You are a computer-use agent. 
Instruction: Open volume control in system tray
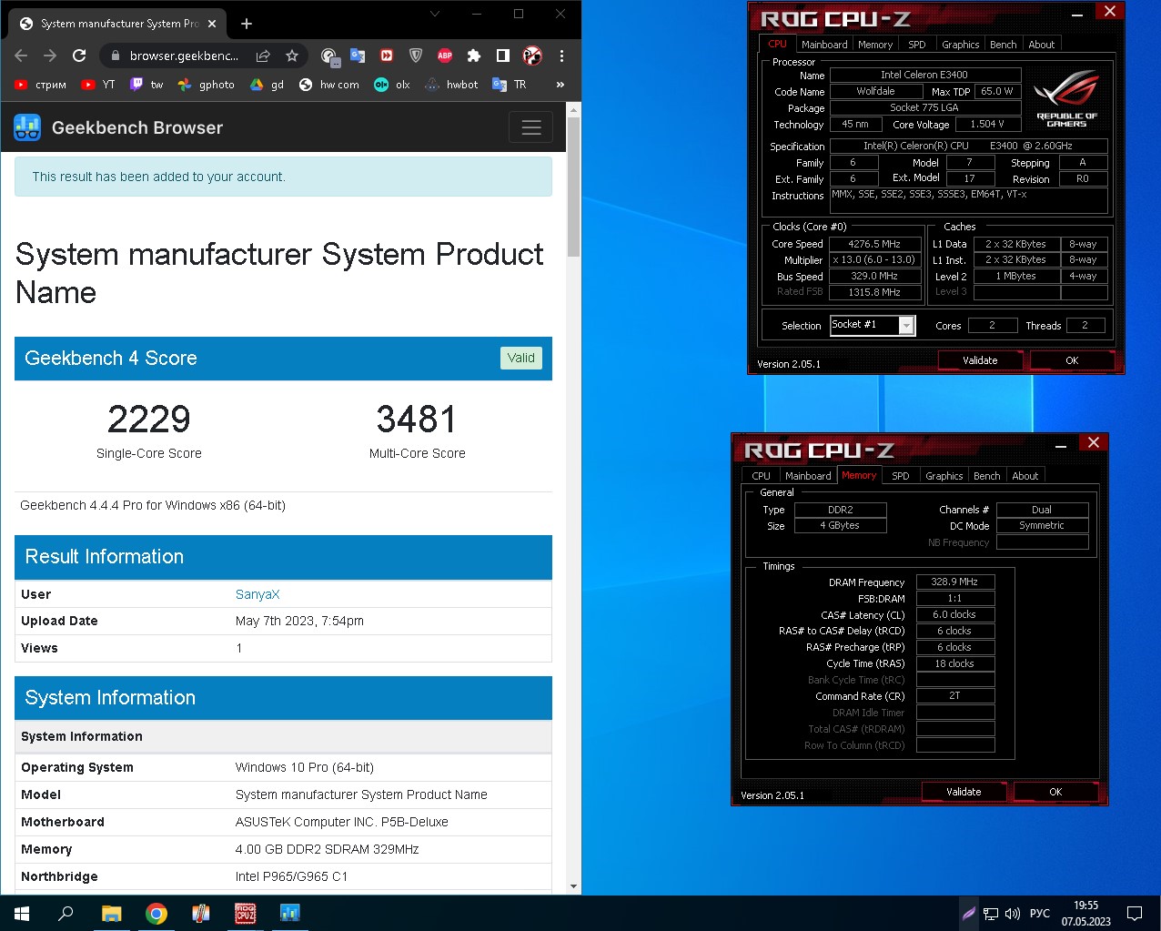pyautogui.click(x=1012, y=913)
